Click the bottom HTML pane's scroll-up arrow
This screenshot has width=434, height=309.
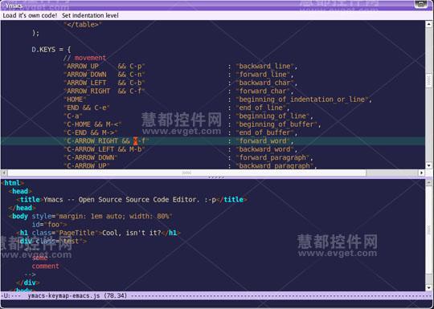point(429,182)
